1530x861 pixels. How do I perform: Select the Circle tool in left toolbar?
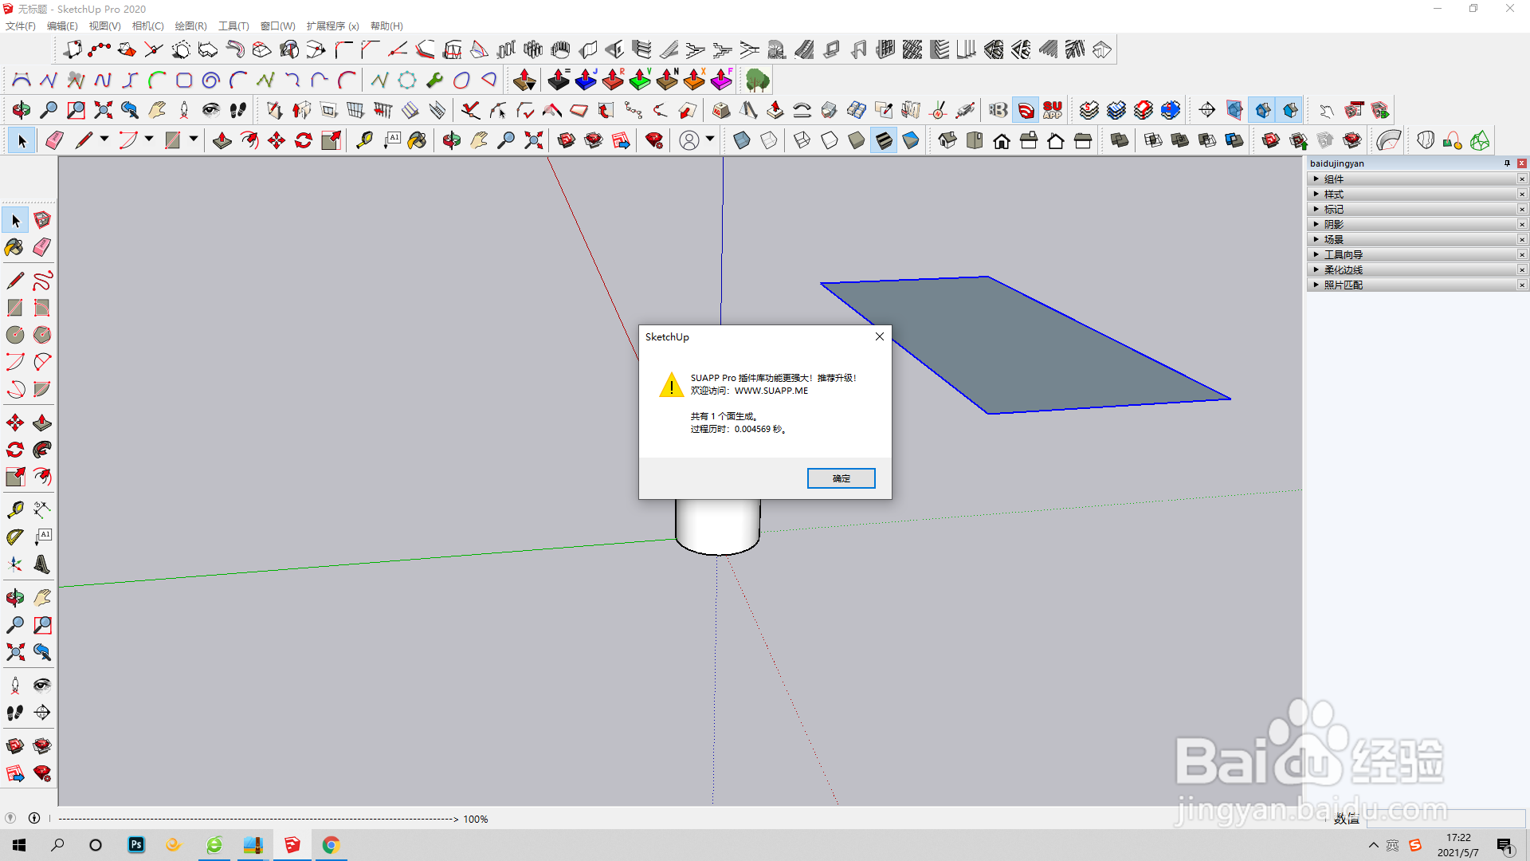point(15,335)
